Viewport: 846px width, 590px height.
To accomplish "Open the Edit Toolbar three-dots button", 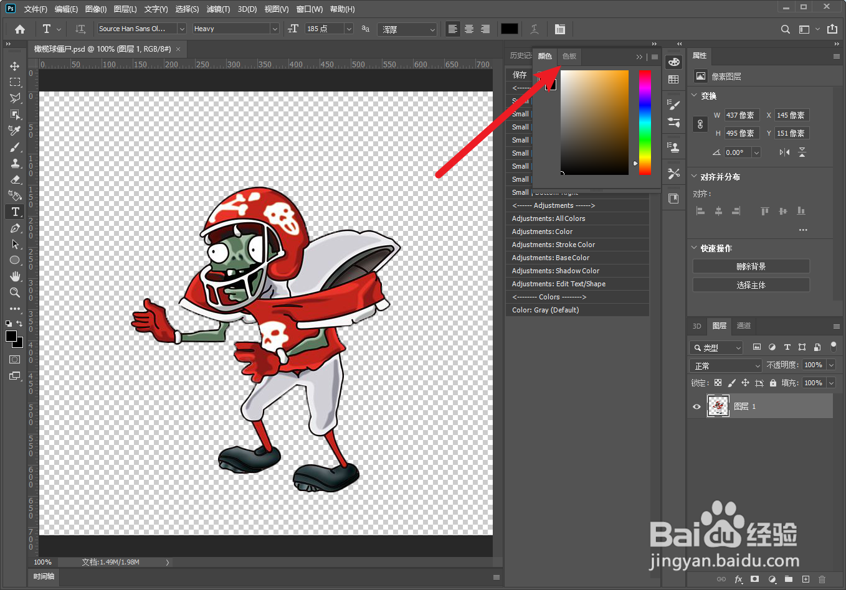I will [x=15, y=309].
